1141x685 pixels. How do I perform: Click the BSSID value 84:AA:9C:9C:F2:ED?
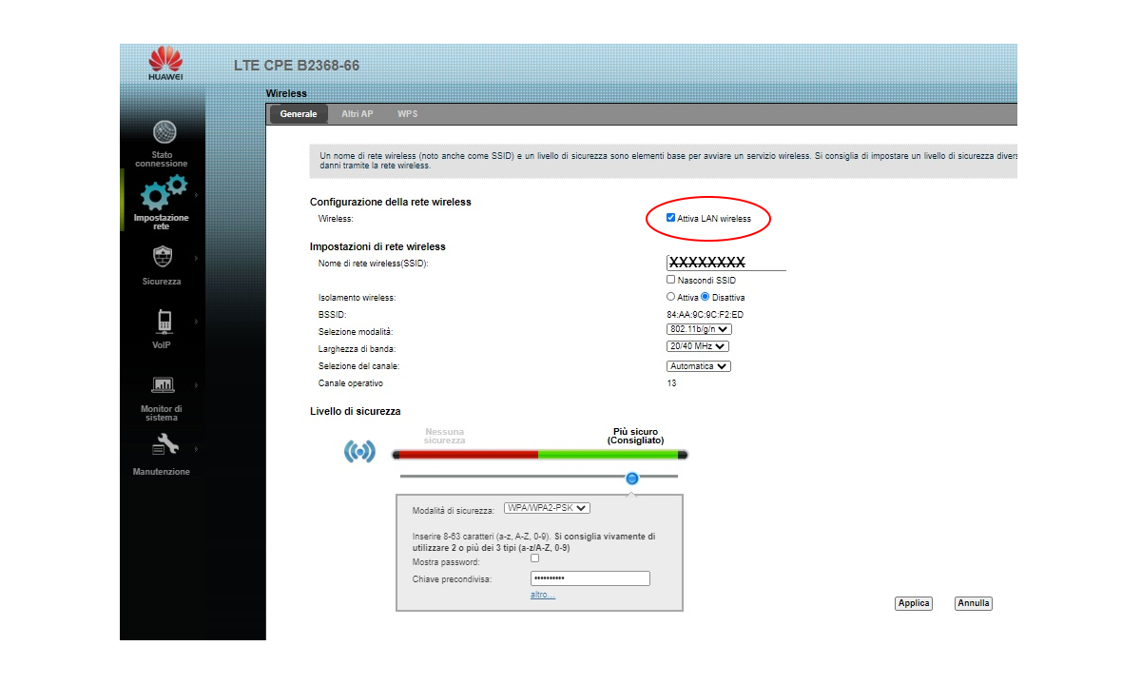706,314
